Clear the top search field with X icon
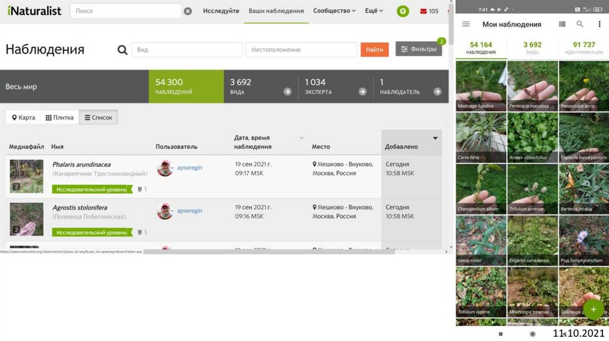The width and height of the screenshot is (609, 341). click(x=187, y=11)
